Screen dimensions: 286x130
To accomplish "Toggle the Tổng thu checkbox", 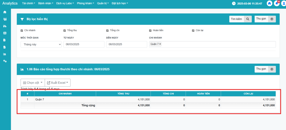I will click(x=65, y=30).
